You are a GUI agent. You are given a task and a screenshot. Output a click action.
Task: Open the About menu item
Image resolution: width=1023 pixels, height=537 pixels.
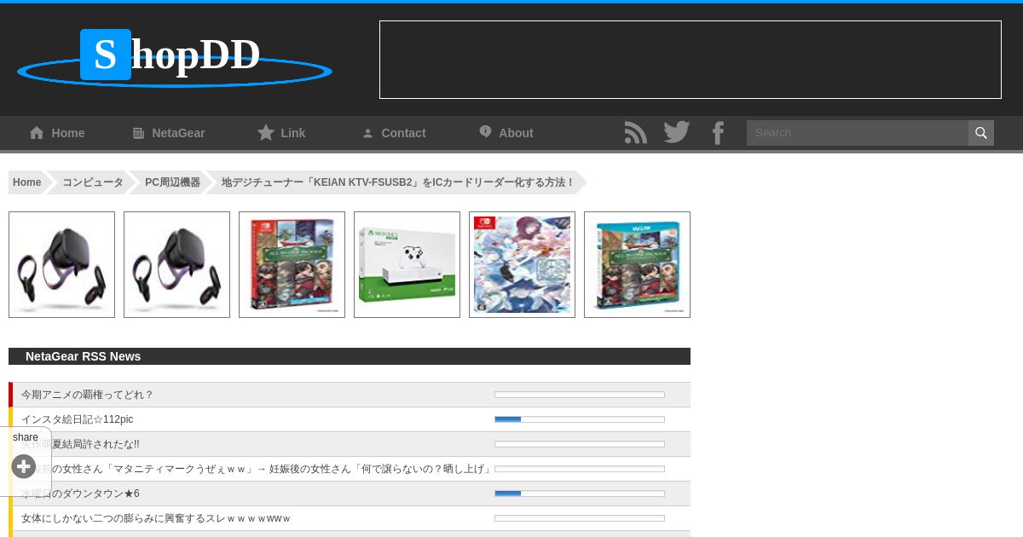click(x=506, y=133)
